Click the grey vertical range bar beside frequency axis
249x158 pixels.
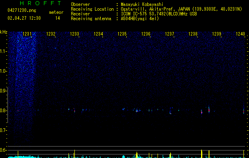tap(8, 105)
